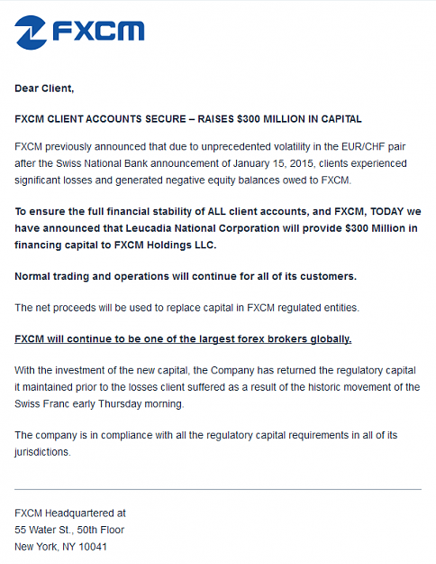Click 'The net proceeds will be used' sentence
Viewport: 436px width, 564px height.
186,308
